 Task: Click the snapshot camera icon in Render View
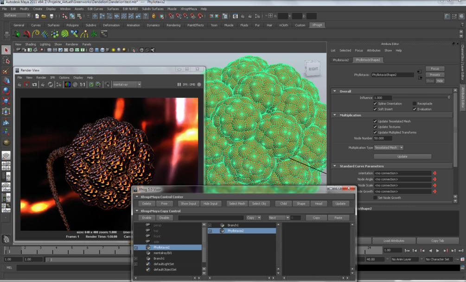(35, 85)
